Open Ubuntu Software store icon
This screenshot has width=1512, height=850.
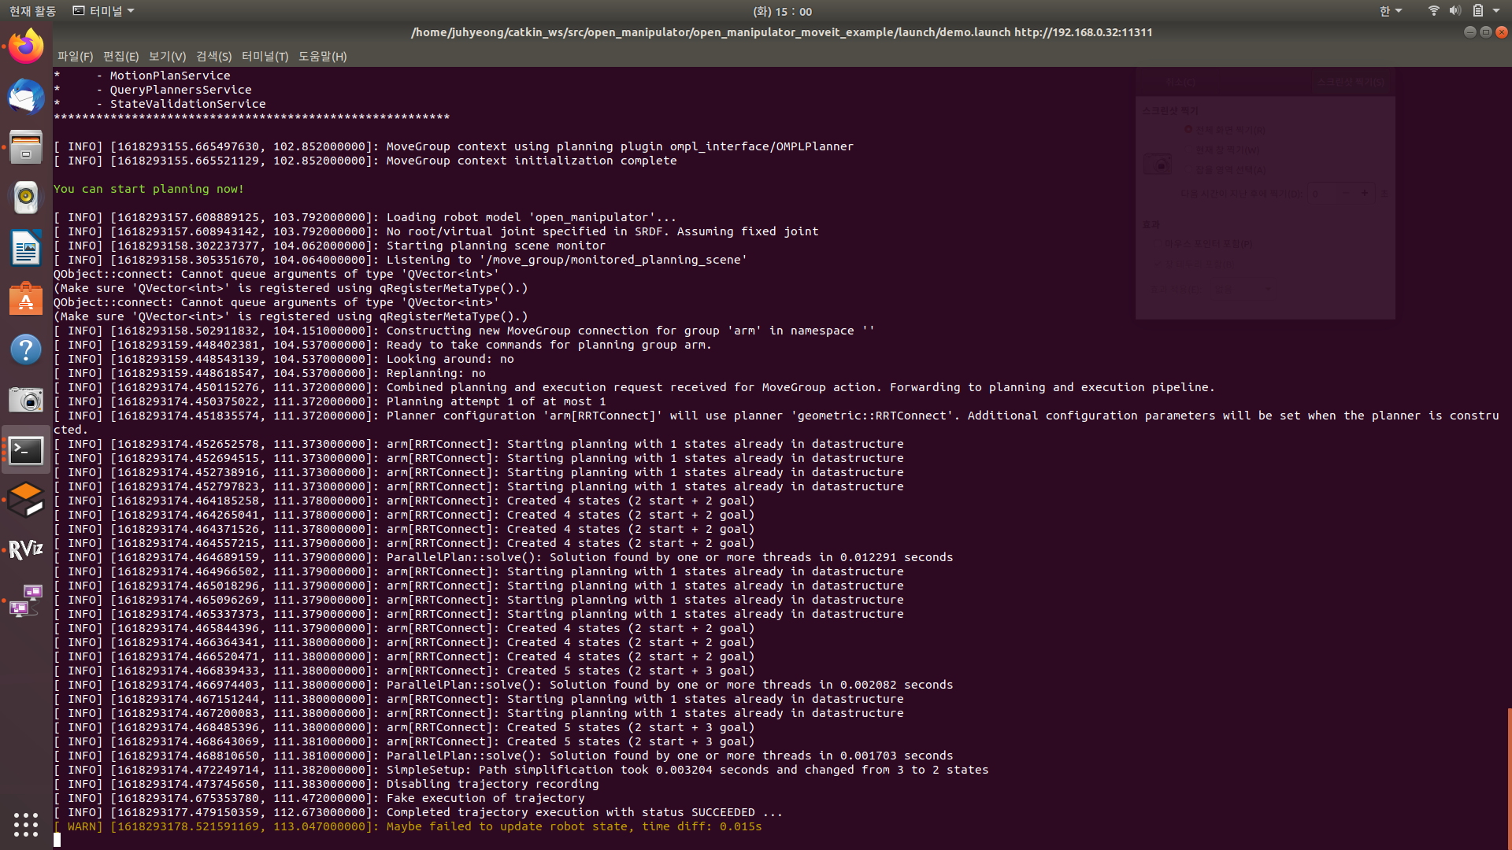(26, 299)
